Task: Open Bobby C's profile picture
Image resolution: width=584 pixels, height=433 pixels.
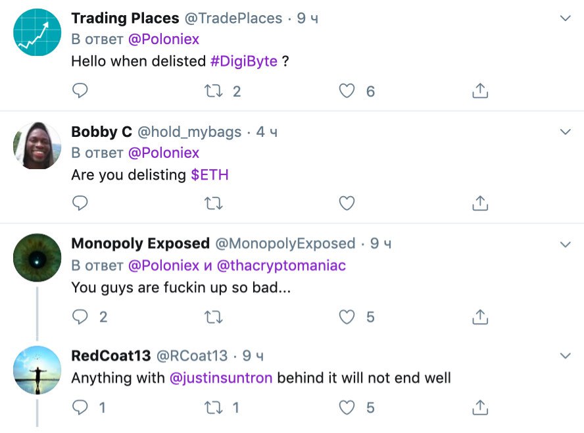Action: 37,145
